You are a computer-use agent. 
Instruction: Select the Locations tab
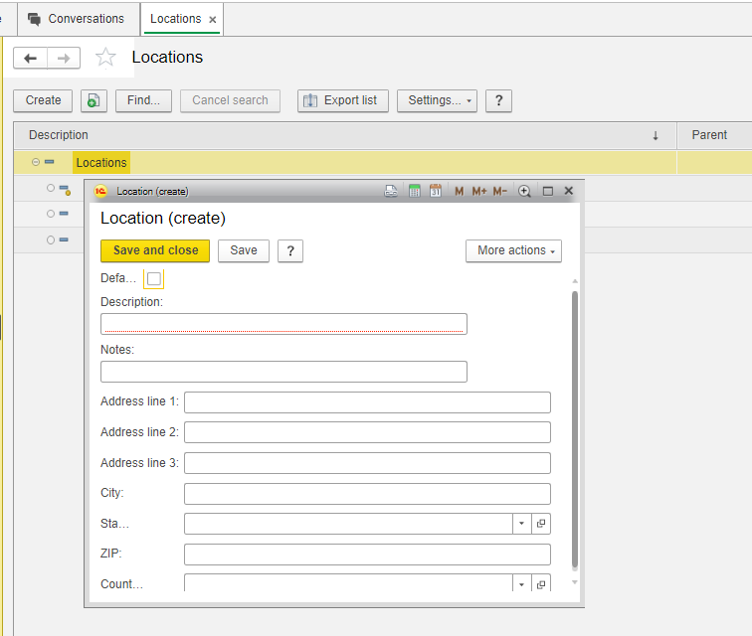175,19
